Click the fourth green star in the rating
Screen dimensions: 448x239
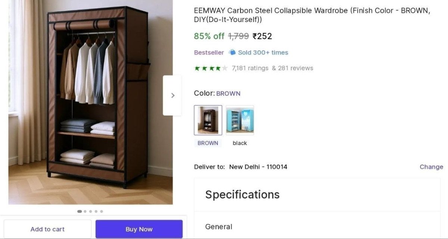tap(218, 69)
